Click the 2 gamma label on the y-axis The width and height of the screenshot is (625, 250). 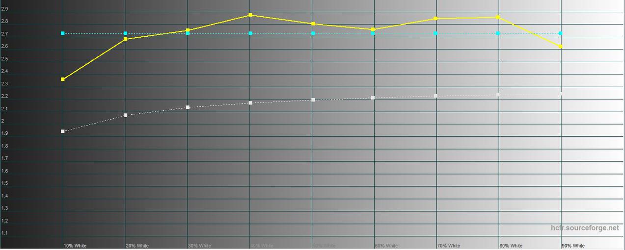[3, 121]
